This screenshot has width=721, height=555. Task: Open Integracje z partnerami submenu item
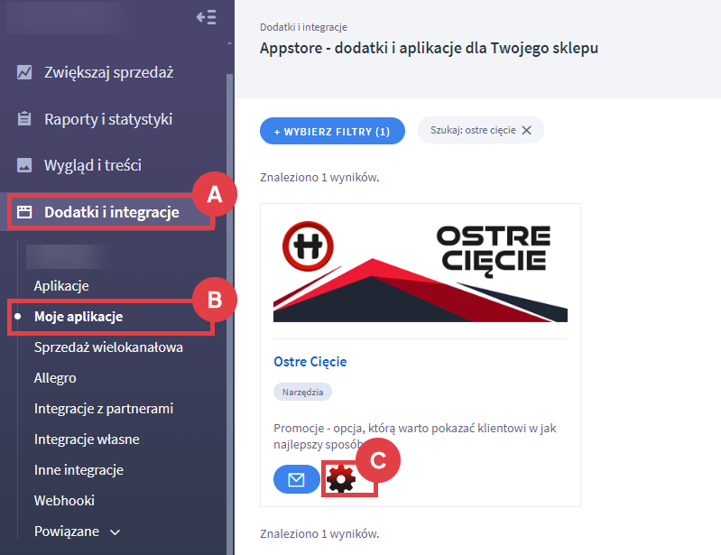coord(104,408)
